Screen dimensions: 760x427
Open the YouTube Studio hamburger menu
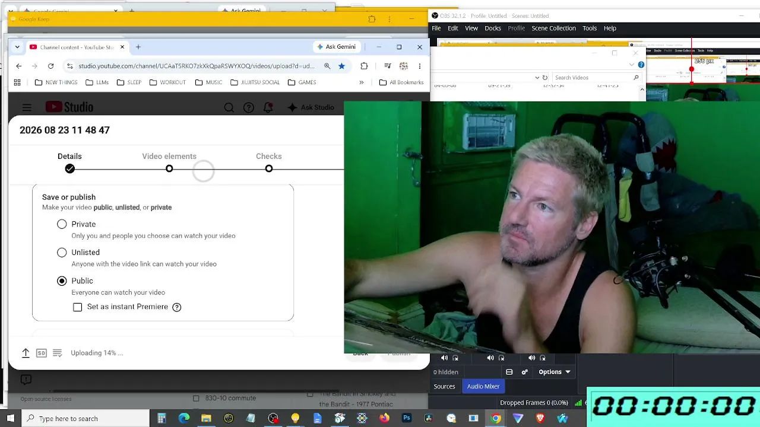27,107
